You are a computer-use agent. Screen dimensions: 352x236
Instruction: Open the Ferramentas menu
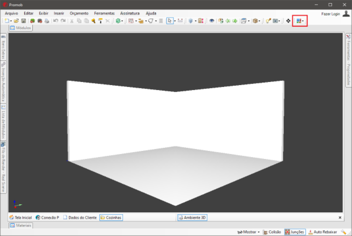(105, 13)
